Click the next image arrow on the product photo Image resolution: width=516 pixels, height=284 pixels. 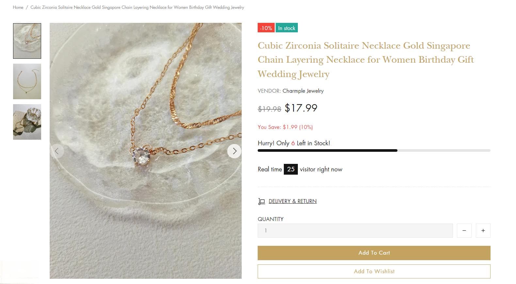pos(234,151)
